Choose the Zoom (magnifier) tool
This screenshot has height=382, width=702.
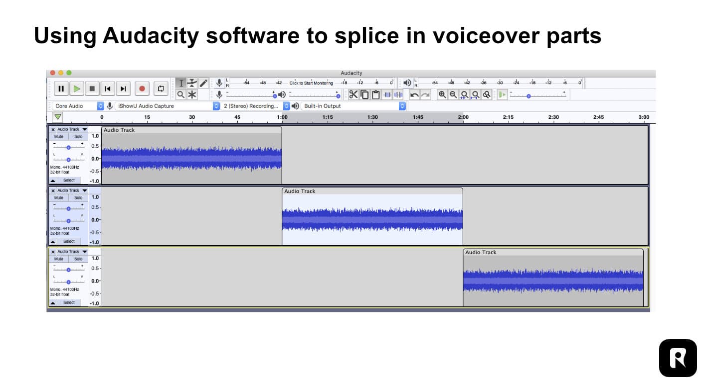pyautogui.click(x=181, y=95)
